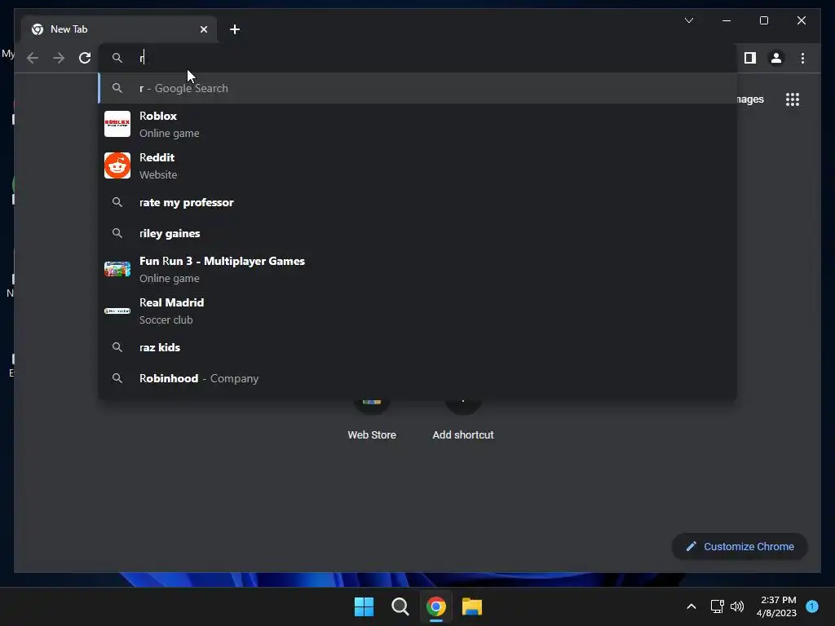The width and height of the screenshot is (835, 626).
Task: Open the Google apps grid icon
Action: (x=793, y=99)
